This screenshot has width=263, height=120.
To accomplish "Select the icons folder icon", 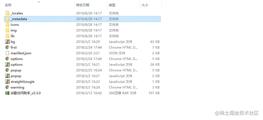I will coord(7,24).
